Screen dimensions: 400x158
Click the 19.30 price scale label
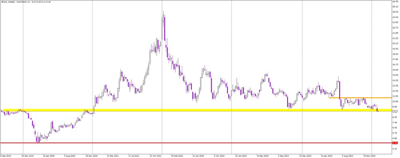point(395,49)
